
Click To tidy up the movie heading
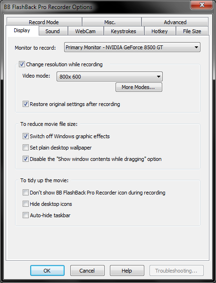click(x=44, y=180)
